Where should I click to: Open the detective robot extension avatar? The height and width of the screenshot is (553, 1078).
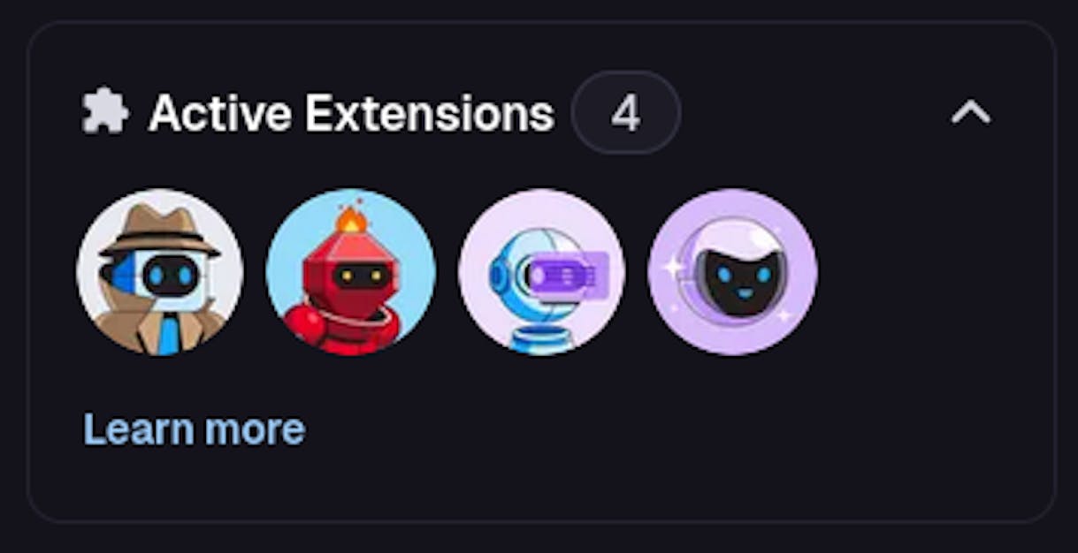click(160, 272)
